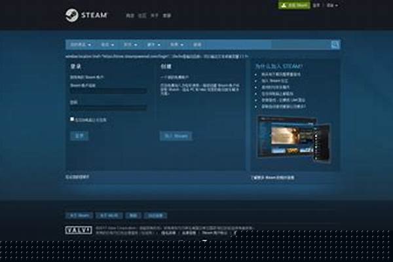Viewport: 393px width, 262px height.
Task: Click the 登录 sign-in button
Action: pos(79,136)
